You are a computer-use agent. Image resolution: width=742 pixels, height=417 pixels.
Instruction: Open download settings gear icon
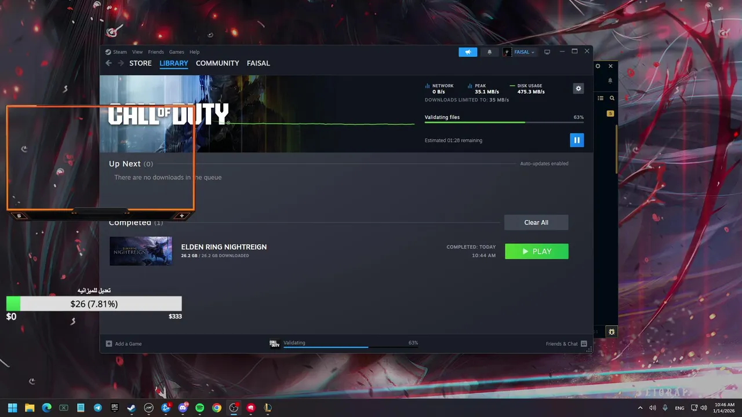tap(578, 89)
